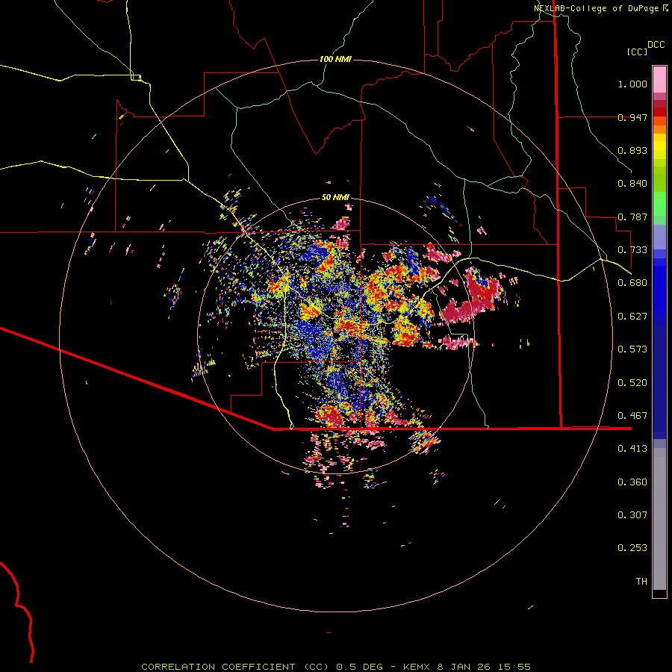The width and height of the screenshot is (672, 672).
Task: Pick the gray color bar segment
Action: [x=659, y=519]
